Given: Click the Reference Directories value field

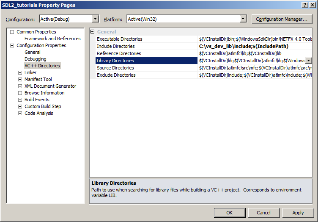Looking at the screenshot, I should coord(255,53).
